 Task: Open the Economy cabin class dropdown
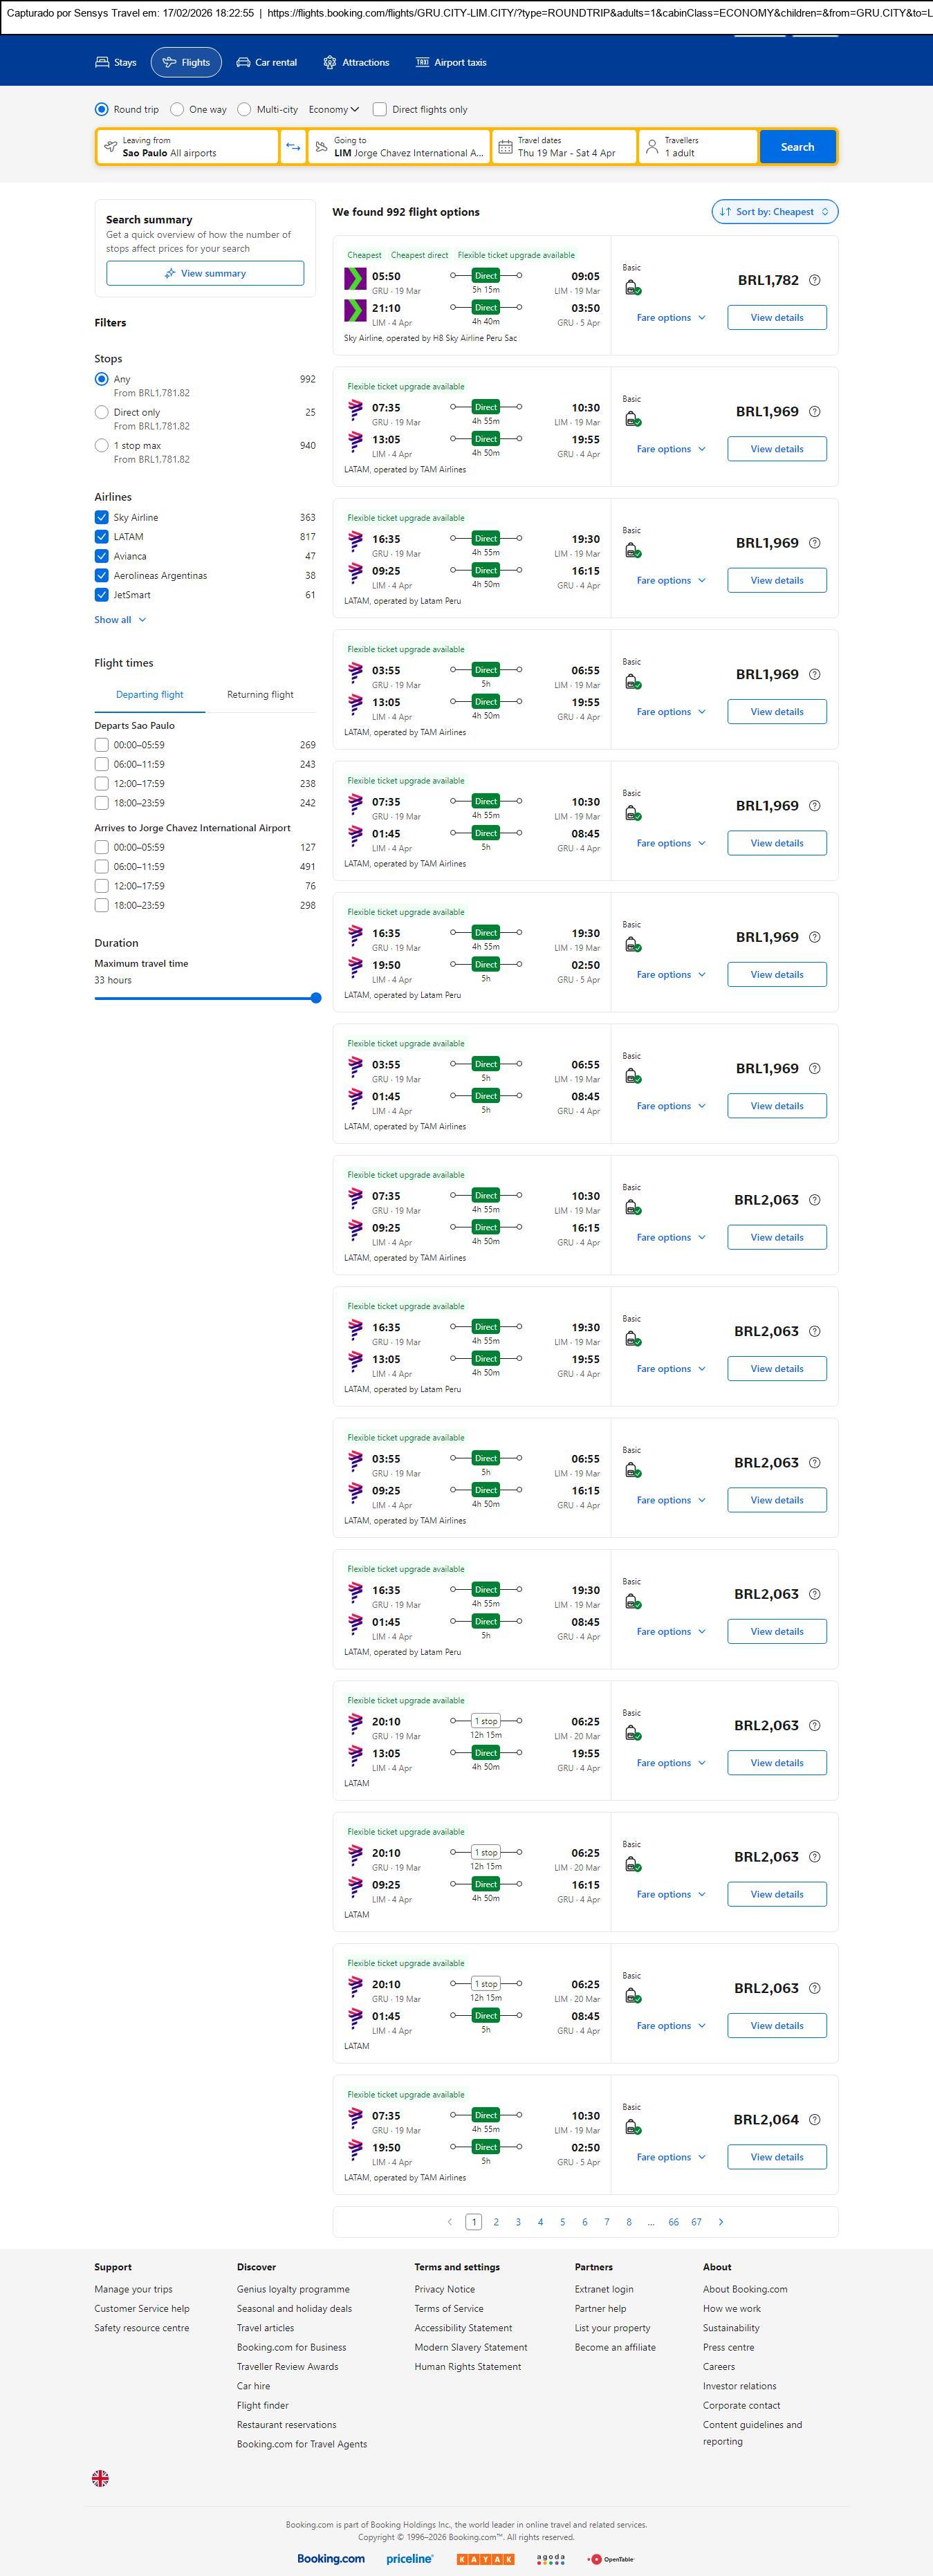333,110
